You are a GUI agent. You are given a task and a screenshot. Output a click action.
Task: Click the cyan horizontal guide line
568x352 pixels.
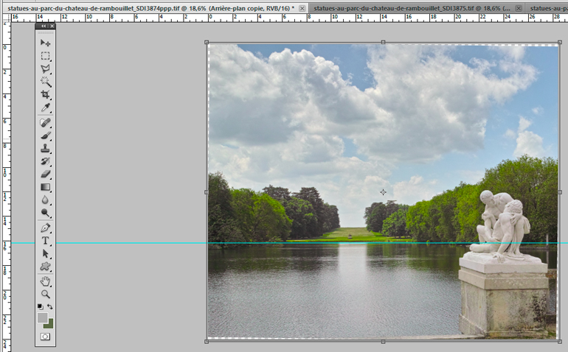[290, 243]
